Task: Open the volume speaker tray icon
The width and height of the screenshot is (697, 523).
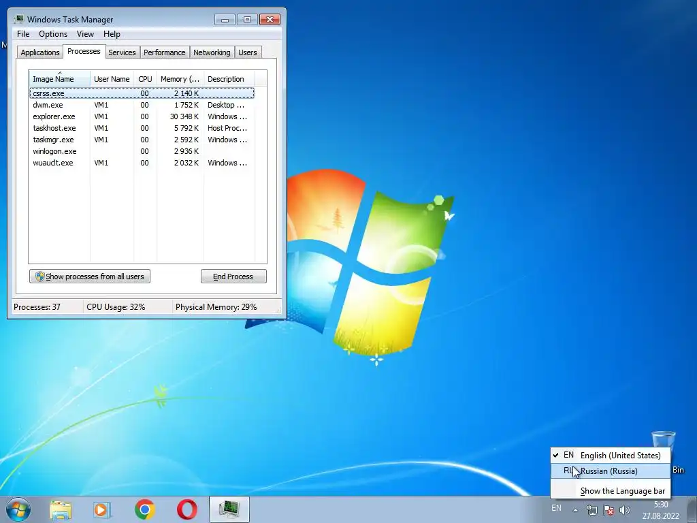Action: 625,510
